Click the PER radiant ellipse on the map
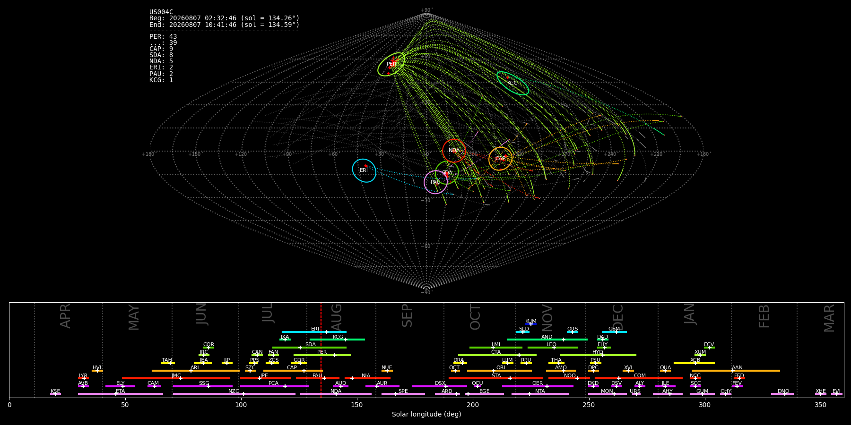 click(x=391, y=64)
